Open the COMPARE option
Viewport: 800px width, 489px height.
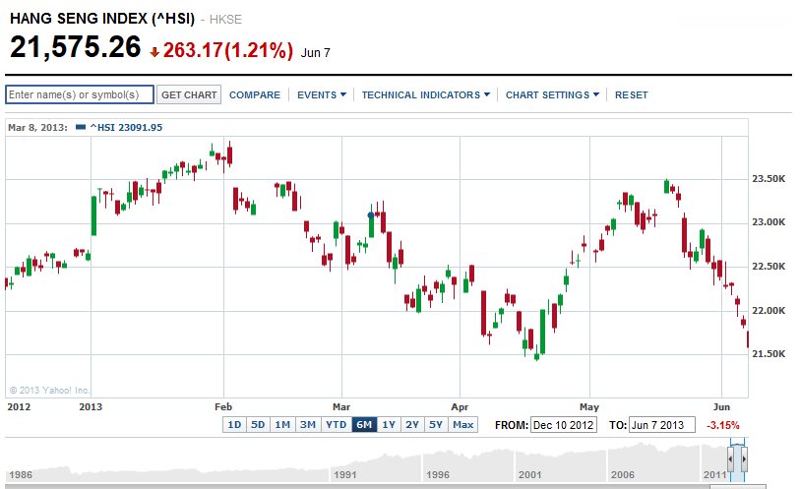255,94
